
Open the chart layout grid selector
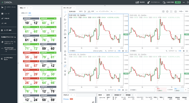pyautogui.click(x=163, y=11)
